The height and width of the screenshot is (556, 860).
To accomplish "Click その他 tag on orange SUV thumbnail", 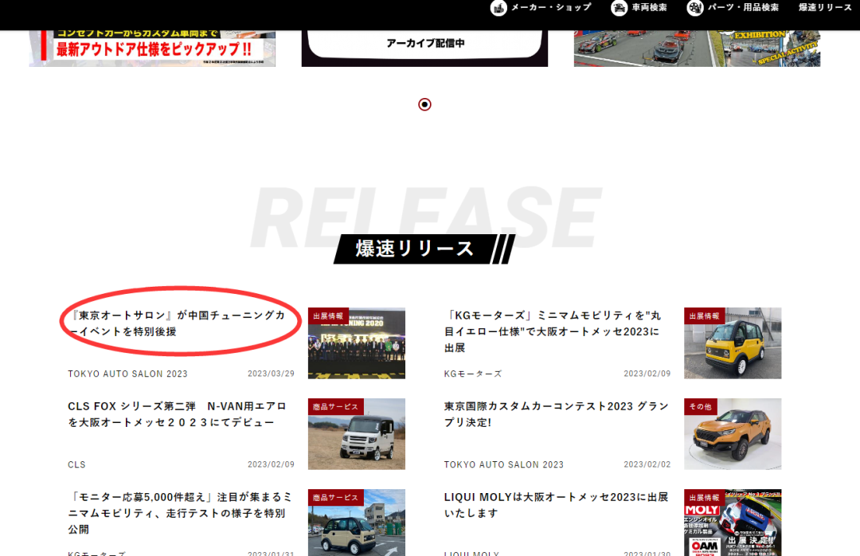I will [701, 407].
